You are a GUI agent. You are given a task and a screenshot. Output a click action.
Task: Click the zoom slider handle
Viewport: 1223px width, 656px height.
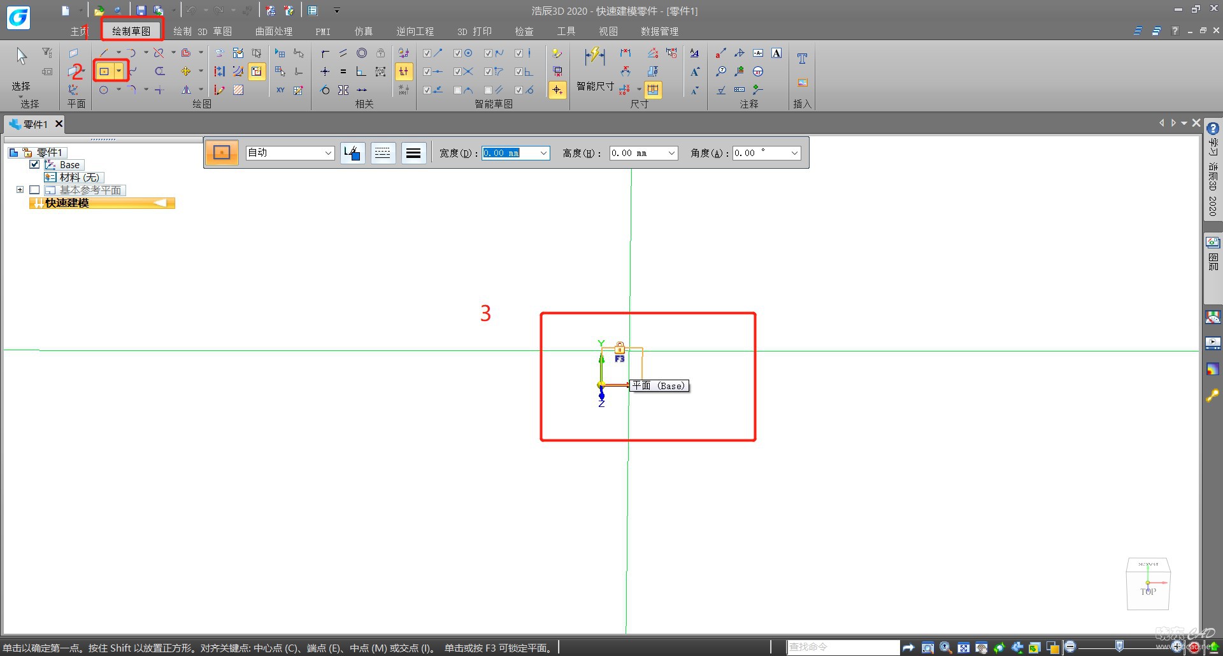coord(1119,646)
